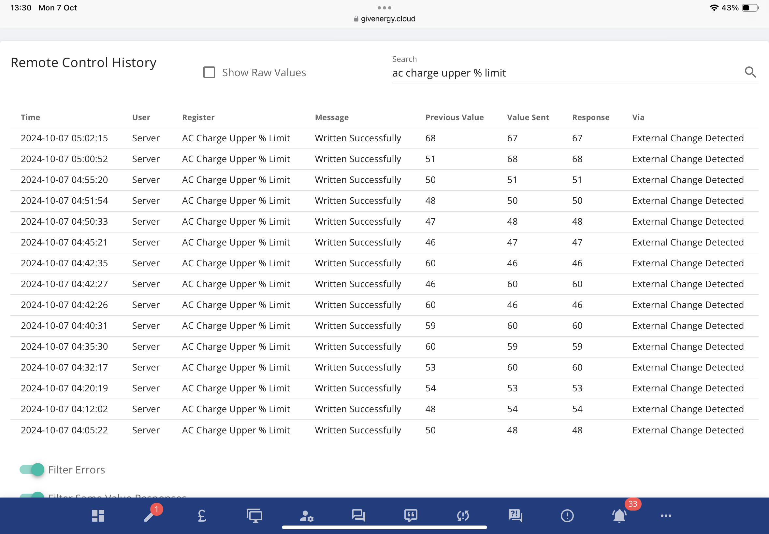Click the Register column header
The image size is (769, 534).
click(198, 118)
